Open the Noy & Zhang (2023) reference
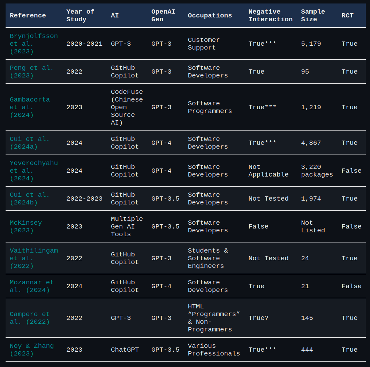The width and height of the screenshot is (370, 367). (x=32, y=350)
